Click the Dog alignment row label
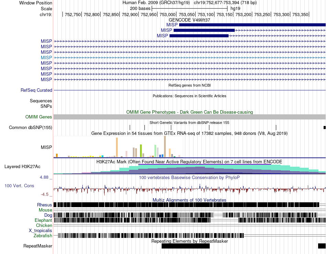Screen dimensions: 326x254 [48, 215]
